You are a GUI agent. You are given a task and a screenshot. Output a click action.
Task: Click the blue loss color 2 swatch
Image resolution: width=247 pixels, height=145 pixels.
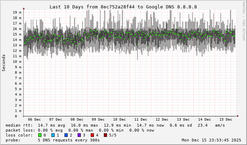click(66, 135)
